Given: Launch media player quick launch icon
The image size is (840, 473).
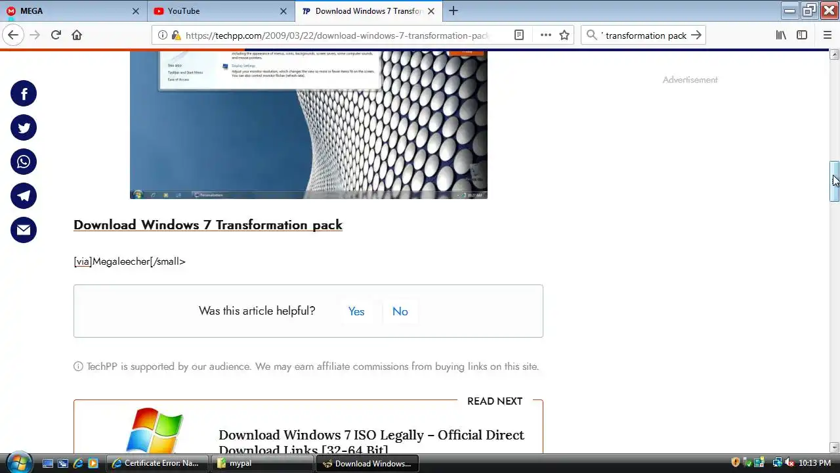Looking at the screenshot, I should 93,463.
